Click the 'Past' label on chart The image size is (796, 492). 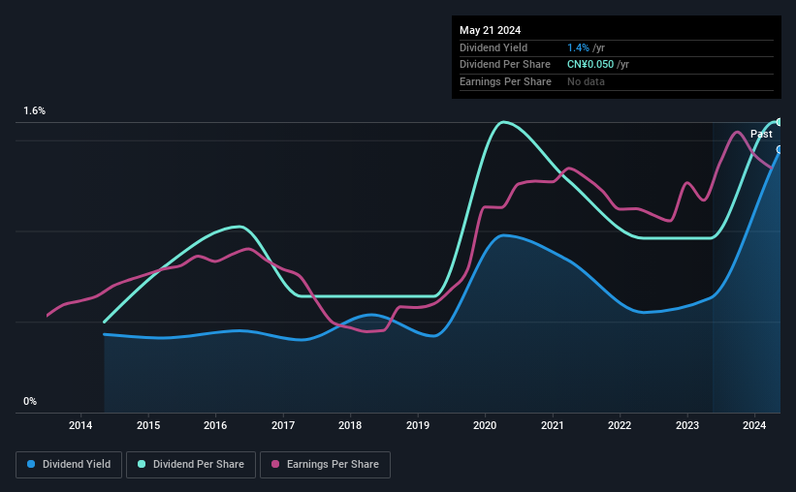point(761,134)
